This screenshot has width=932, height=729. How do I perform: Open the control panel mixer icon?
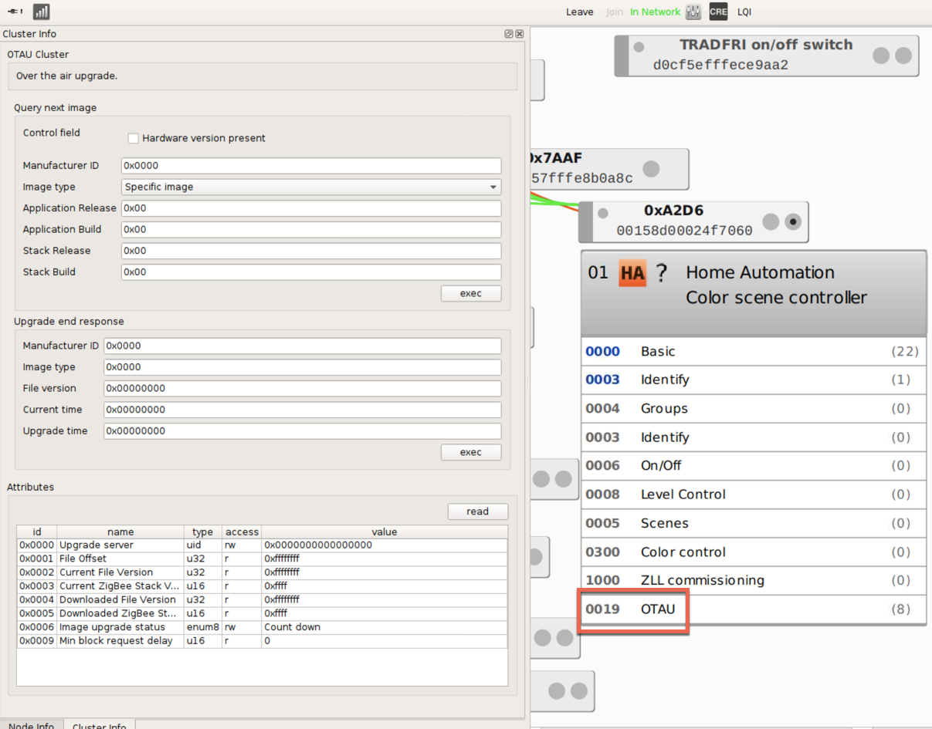pos(693,12)
